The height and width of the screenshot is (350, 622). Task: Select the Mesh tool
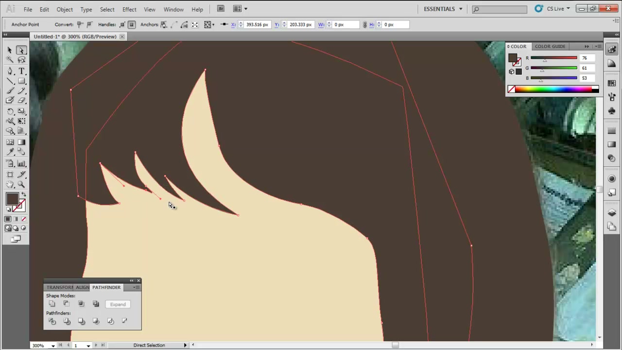pos(10,142)
